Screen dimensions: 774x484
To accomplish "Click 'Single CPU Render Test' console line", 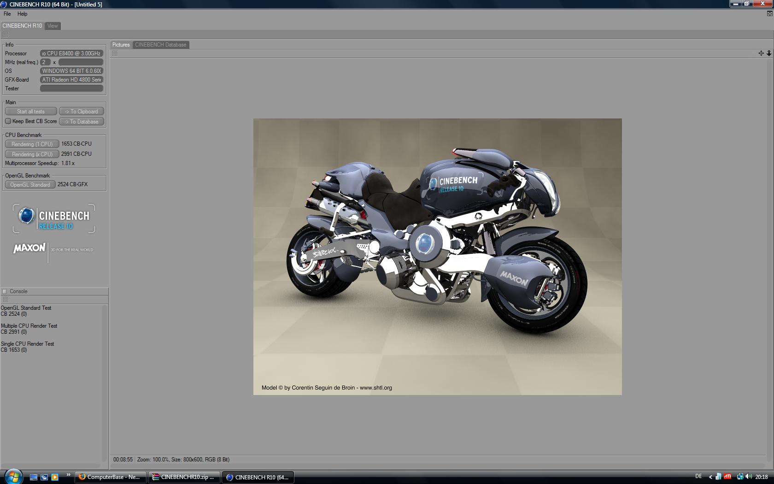I will pyautogui.click(x=27, y=344).
